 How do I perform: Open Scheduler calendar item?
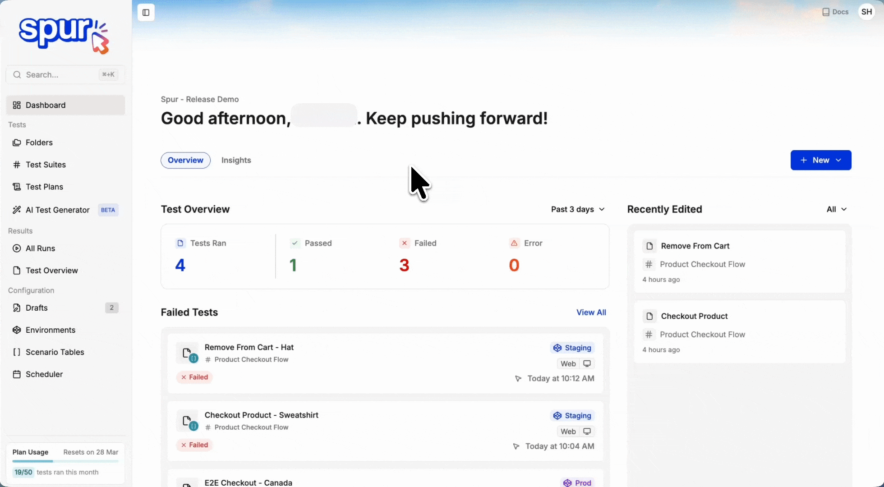pos(44,374)
